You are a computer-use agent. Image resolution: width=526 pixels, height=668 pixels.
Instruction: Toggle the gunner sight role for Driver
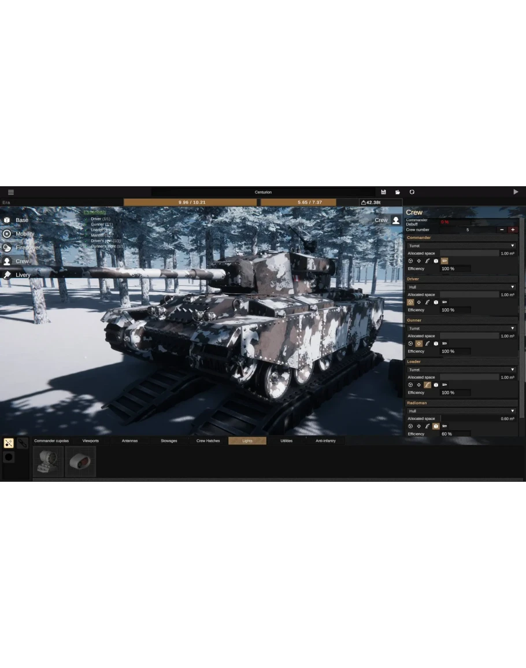(419, 302)
